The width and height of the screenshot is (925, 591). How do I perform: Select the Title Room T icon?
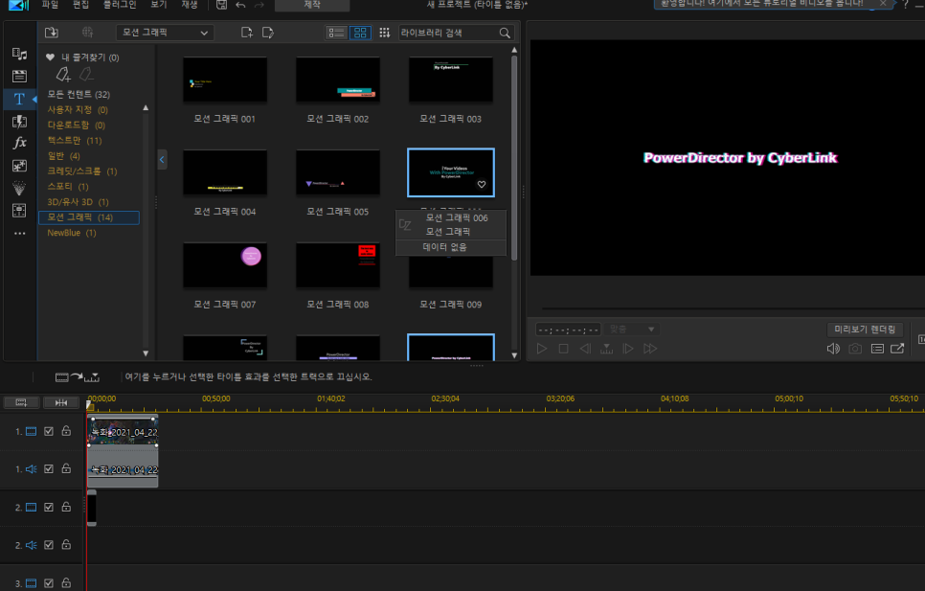point(19,99)
